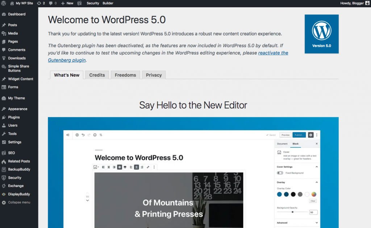Image resolution: width=371 pixels, height=228 pixels.
Task: Collapse the Cover Settings section
Action: 316,167
